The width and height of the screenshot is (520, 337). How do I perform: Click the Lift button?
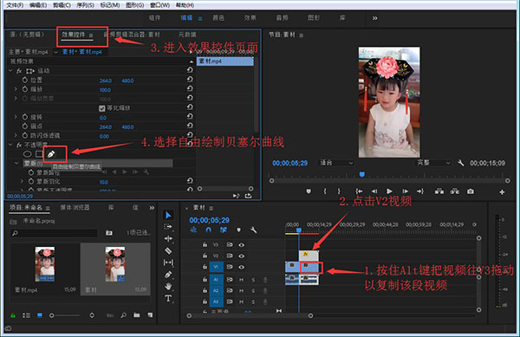click(439, 191)
